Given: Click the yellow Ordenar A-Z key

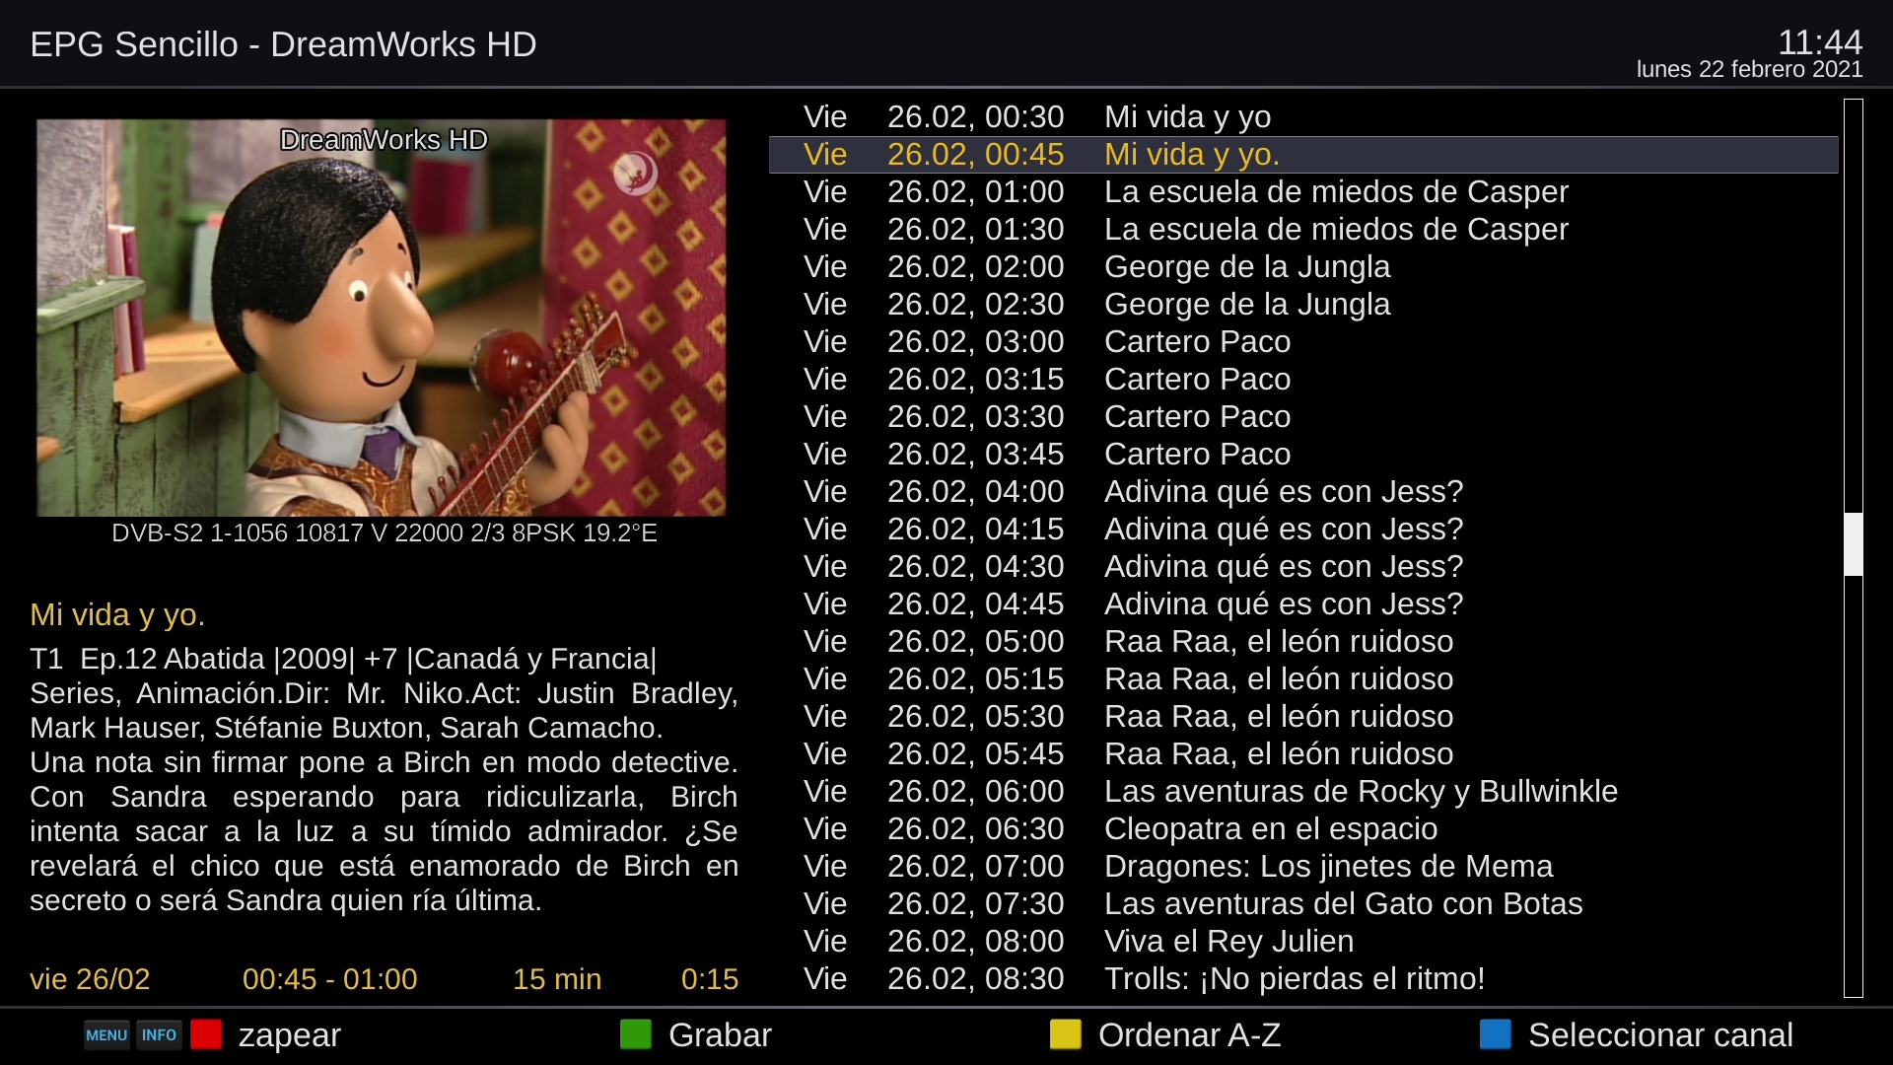Looking at the screenshot, I should [1066, 1034].
